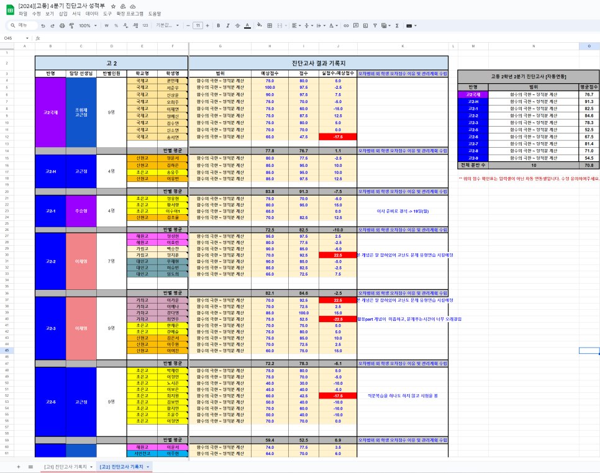Print the spreadsheet

62,25
